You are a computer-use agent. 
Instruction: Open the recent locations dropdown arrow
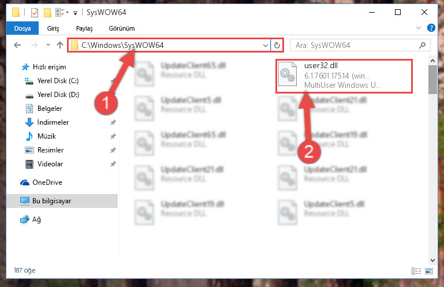48,45
